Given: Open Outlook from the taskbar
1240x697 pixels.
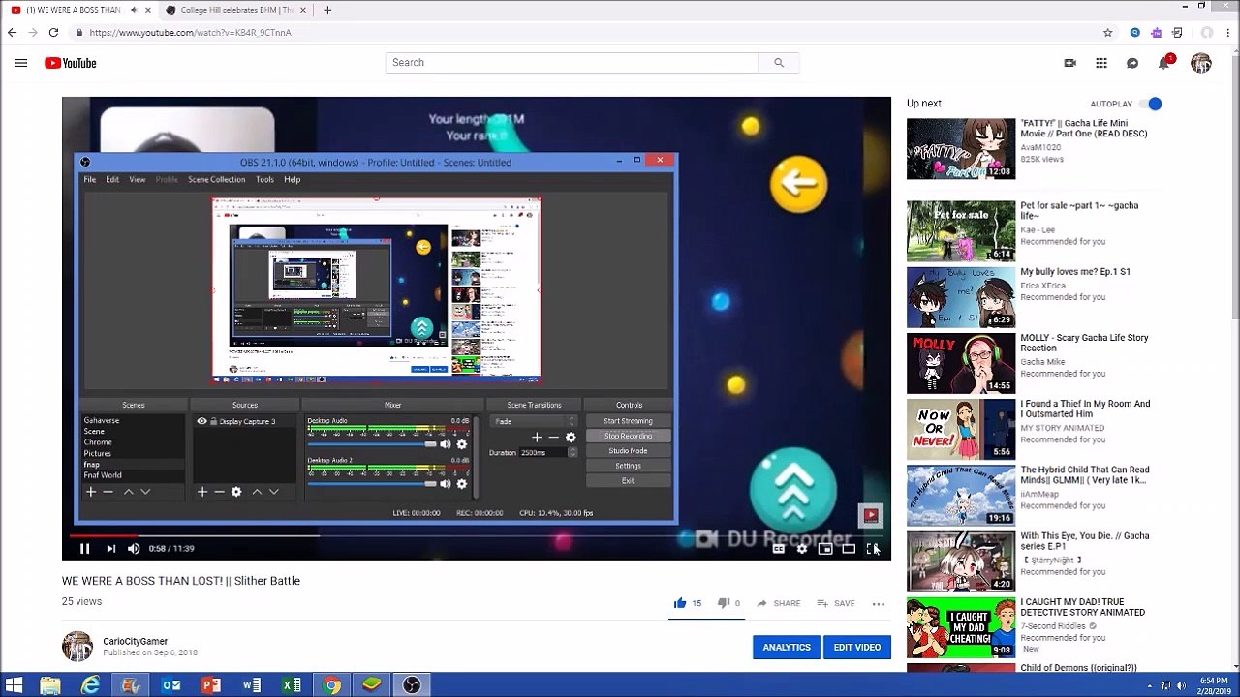Looking at the screenshot, I should 170,685.
